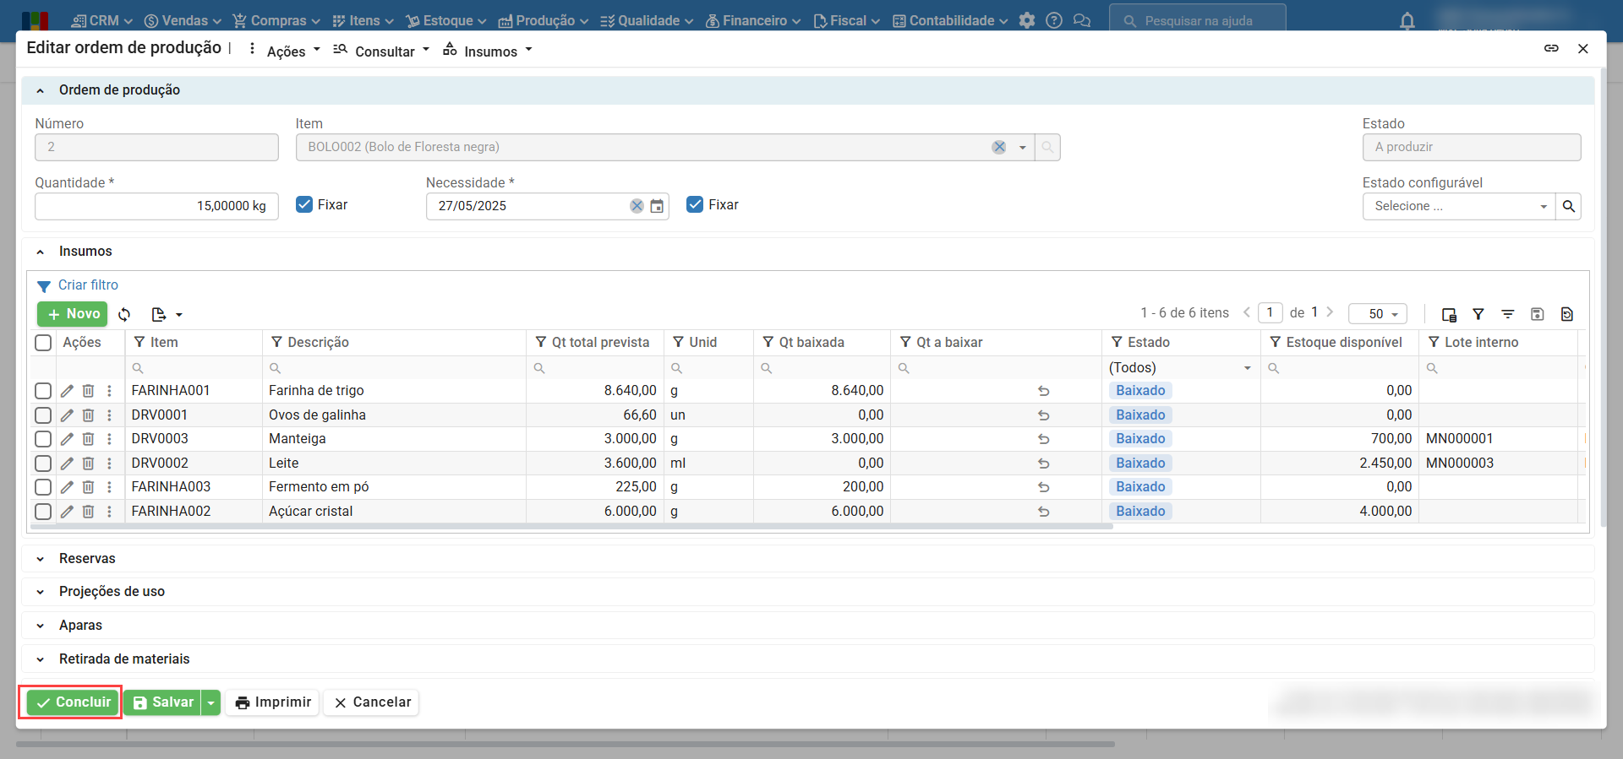Open the chat messages icon
This screenshot has width=1623, height=759.
pos(1082,20)
